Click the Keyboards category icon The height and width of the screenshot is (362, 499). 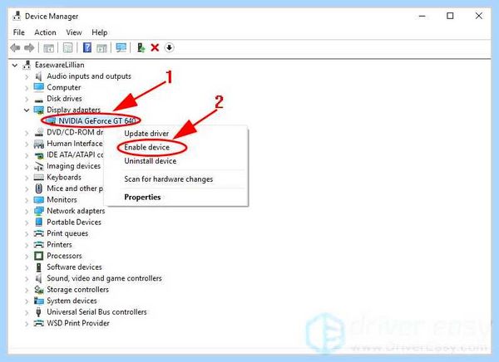38,178
